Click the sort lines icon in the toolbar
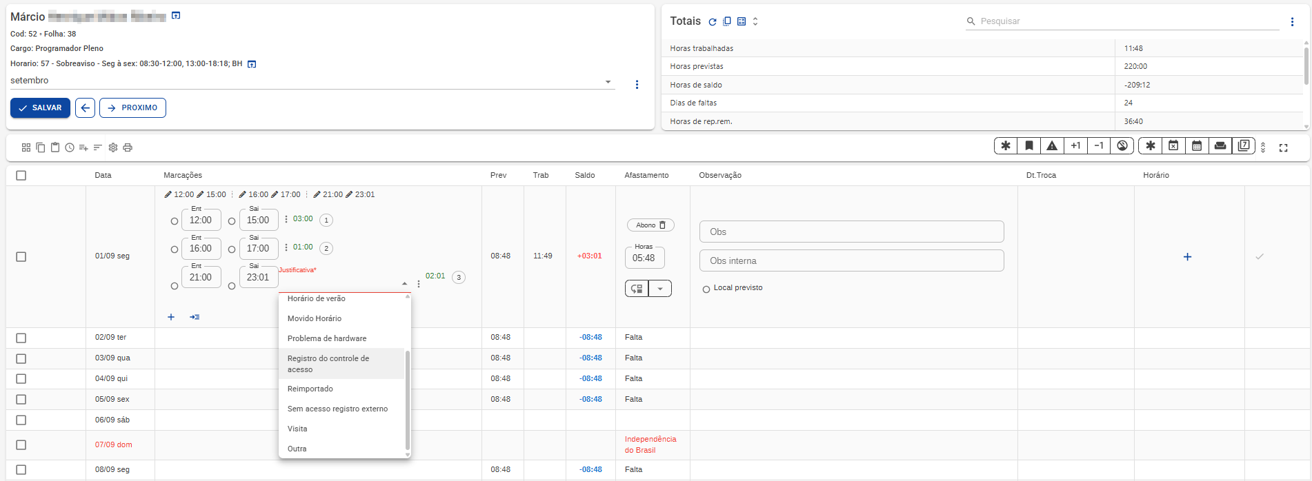The image size is (1312, 481). 98,147
